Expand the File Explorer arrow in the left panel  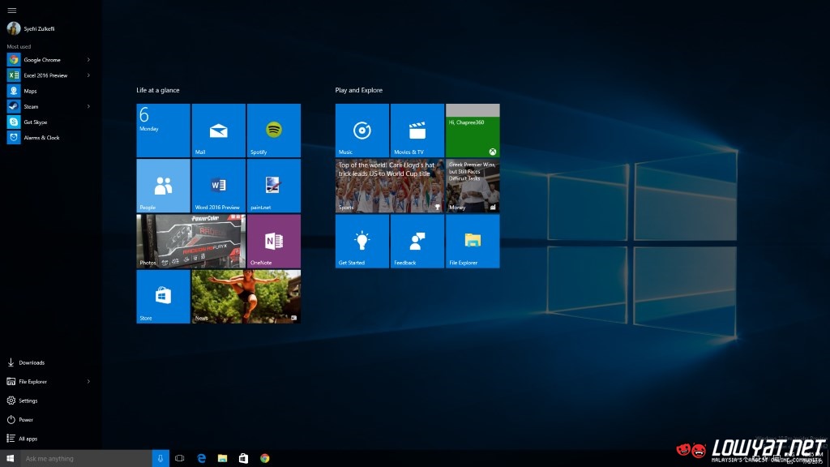click(x=88, y=381)
